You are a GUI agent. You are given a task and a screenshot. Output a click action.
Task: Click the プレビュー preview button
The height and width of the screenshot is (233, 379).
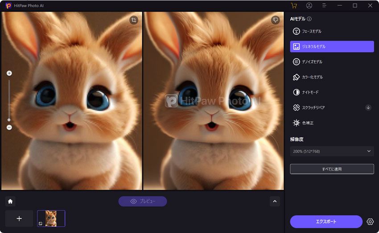click(143, 201)
